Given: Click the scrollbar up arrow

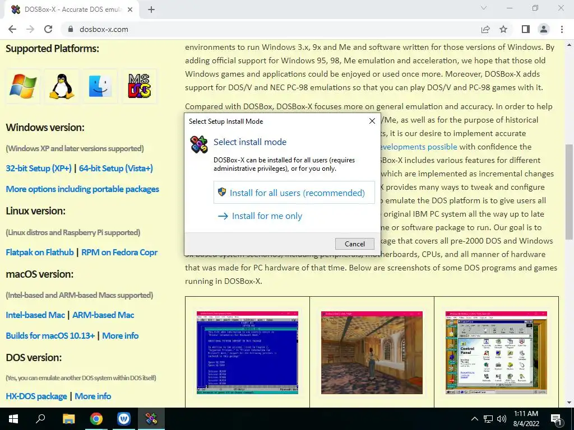Looking at the screenshot, I should tap(569, 45).
